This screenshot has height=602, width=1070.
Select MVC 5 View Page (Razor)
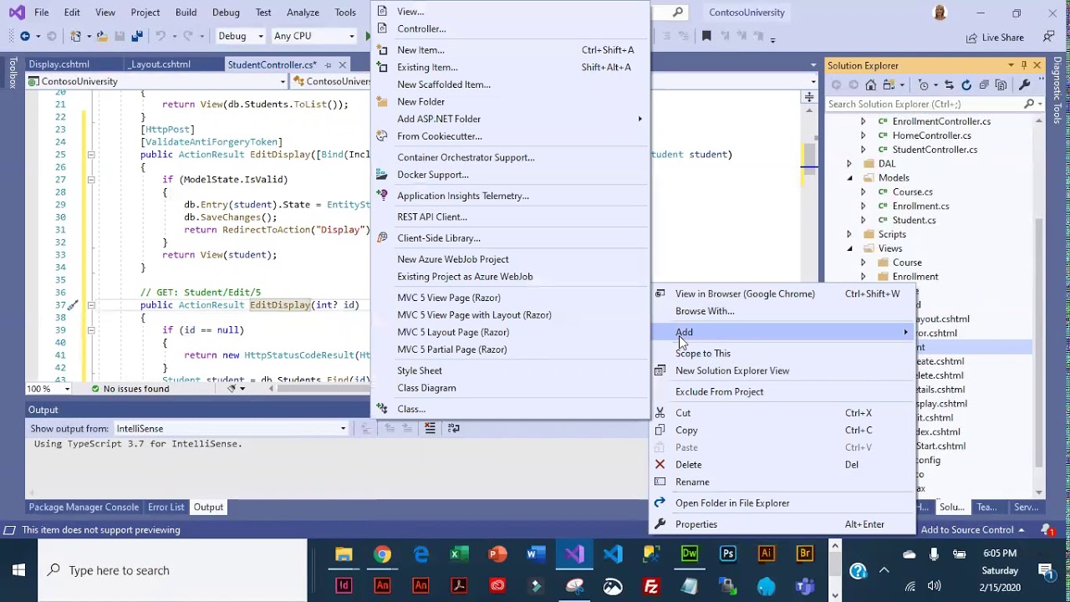pyautogui.click(x=510, y=298)
